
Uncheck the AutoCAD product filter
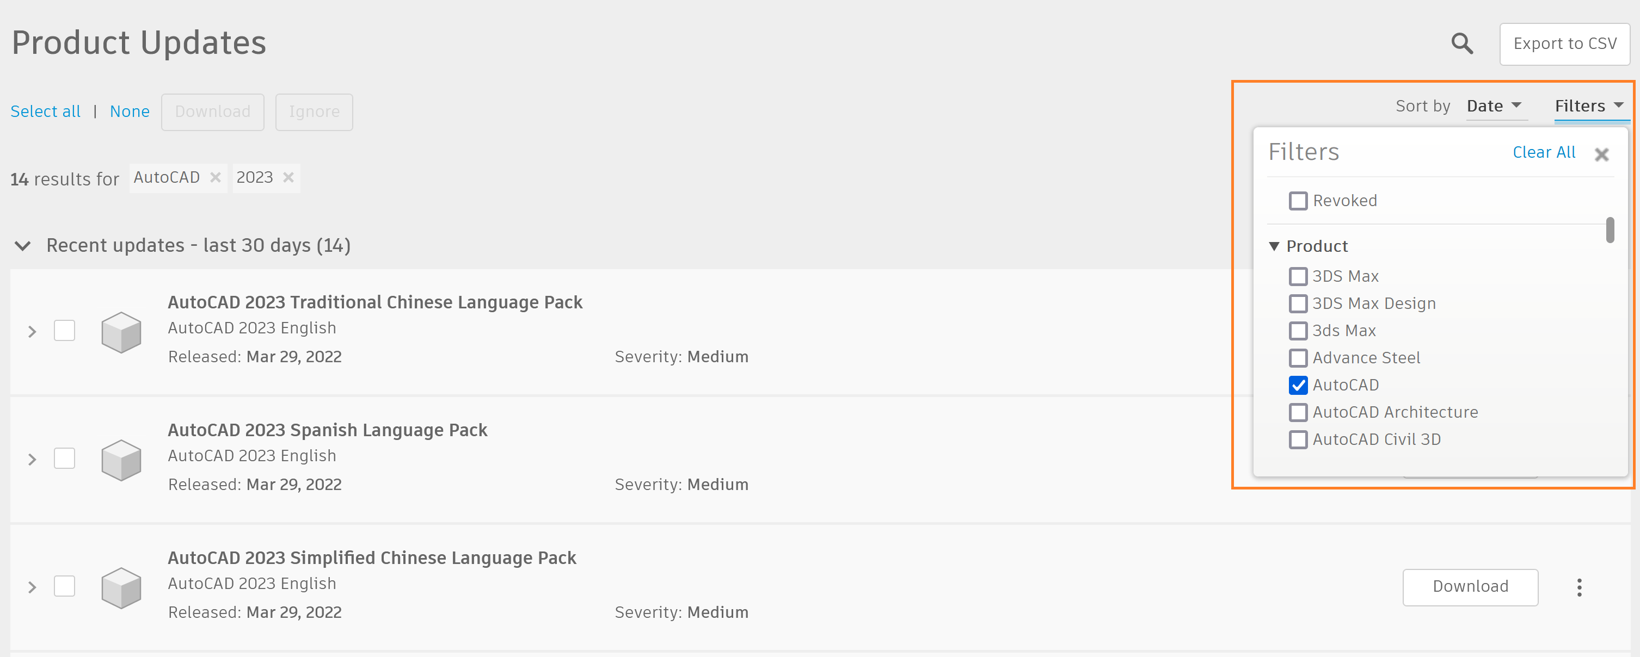(1298, 386)
